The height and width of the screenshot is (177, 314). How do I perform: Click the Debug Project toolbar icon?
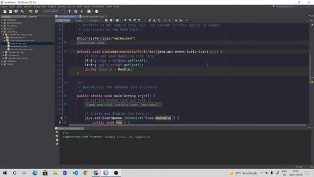[x=89, y=11]
